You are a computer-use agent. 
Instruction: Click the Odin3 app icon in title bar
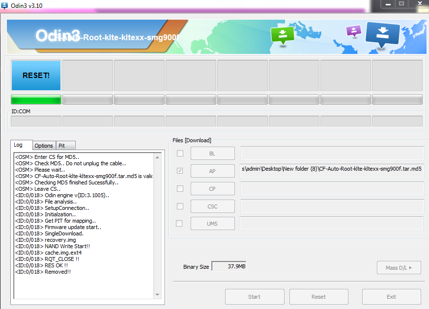tap(4, 5)
